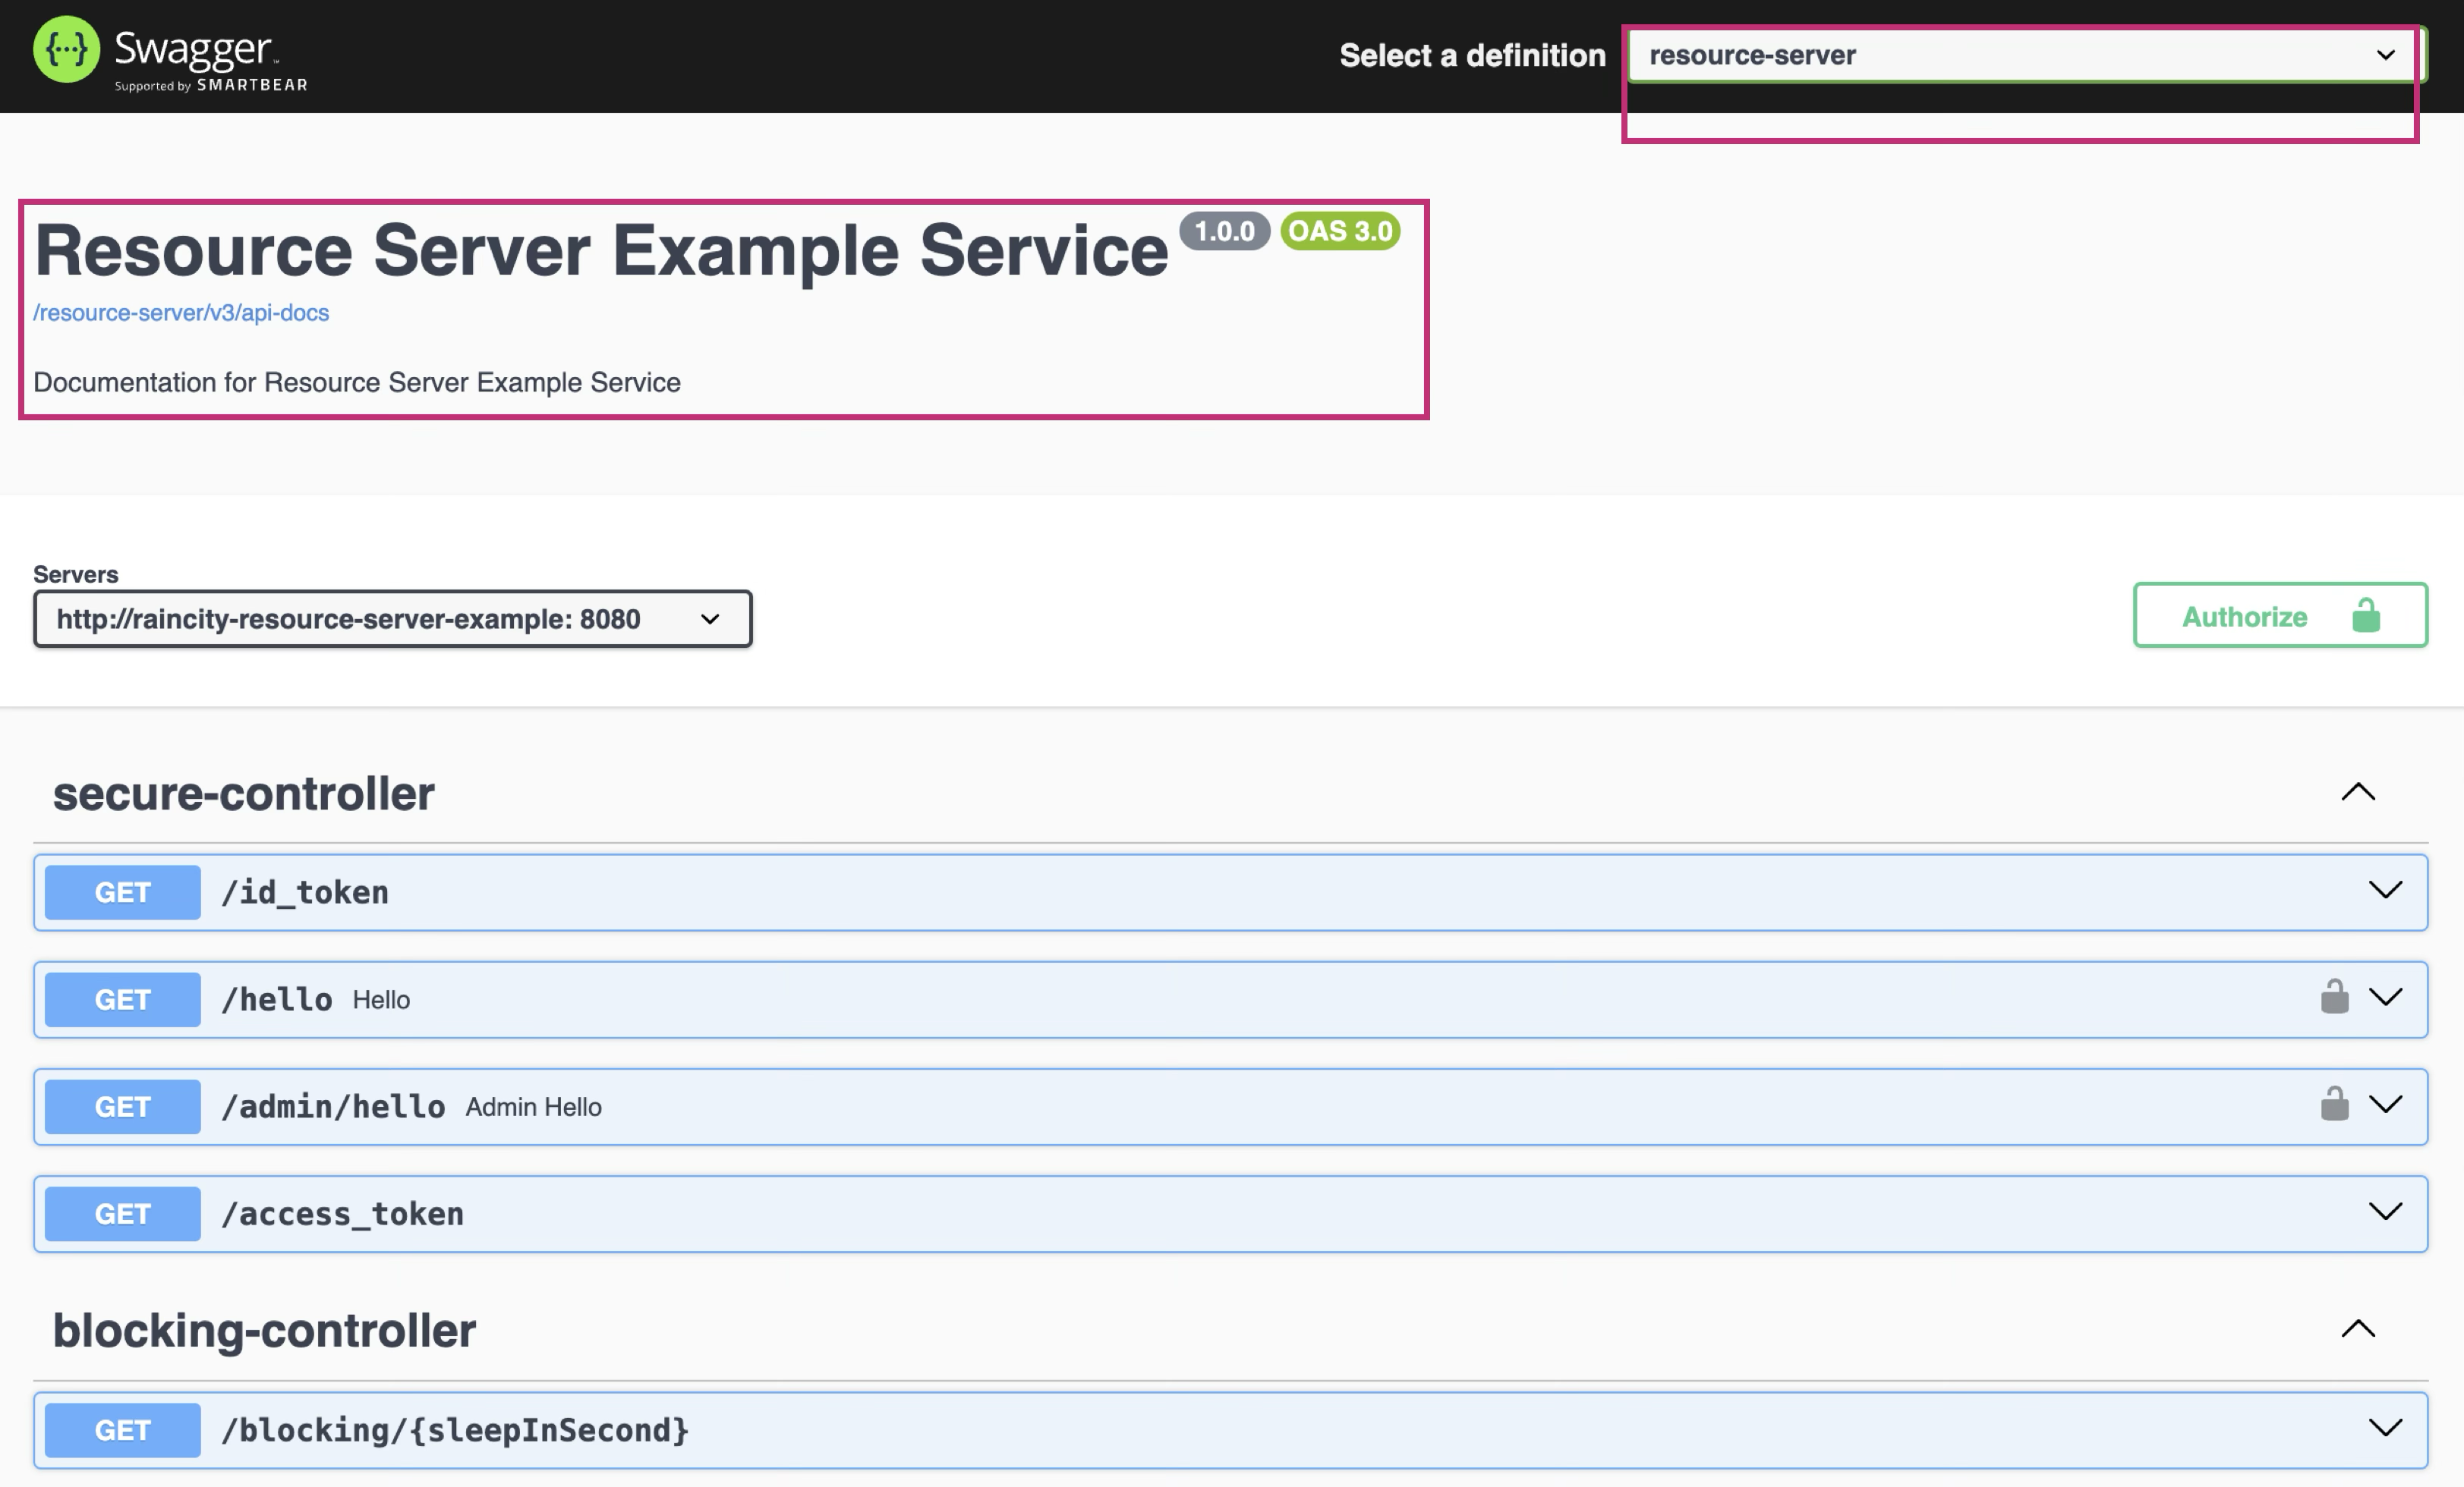This screenshot has height=1487, width=2464.
Task: Click the 1.0.0 version badge
Action: tap(1224, 231)
